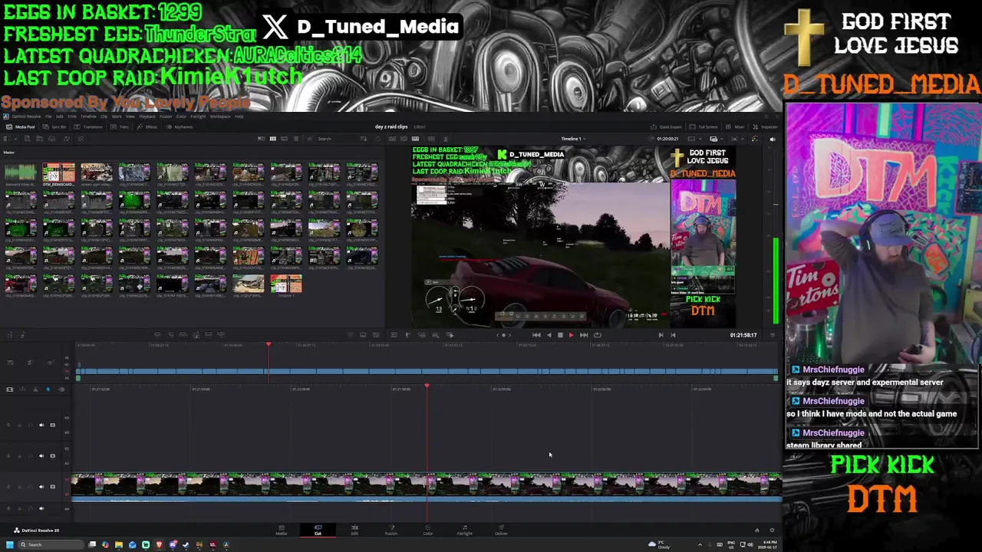Viewport: 982px width, 552px height.
Task: Click the Close Up edit icon
Action: (196, 334)
